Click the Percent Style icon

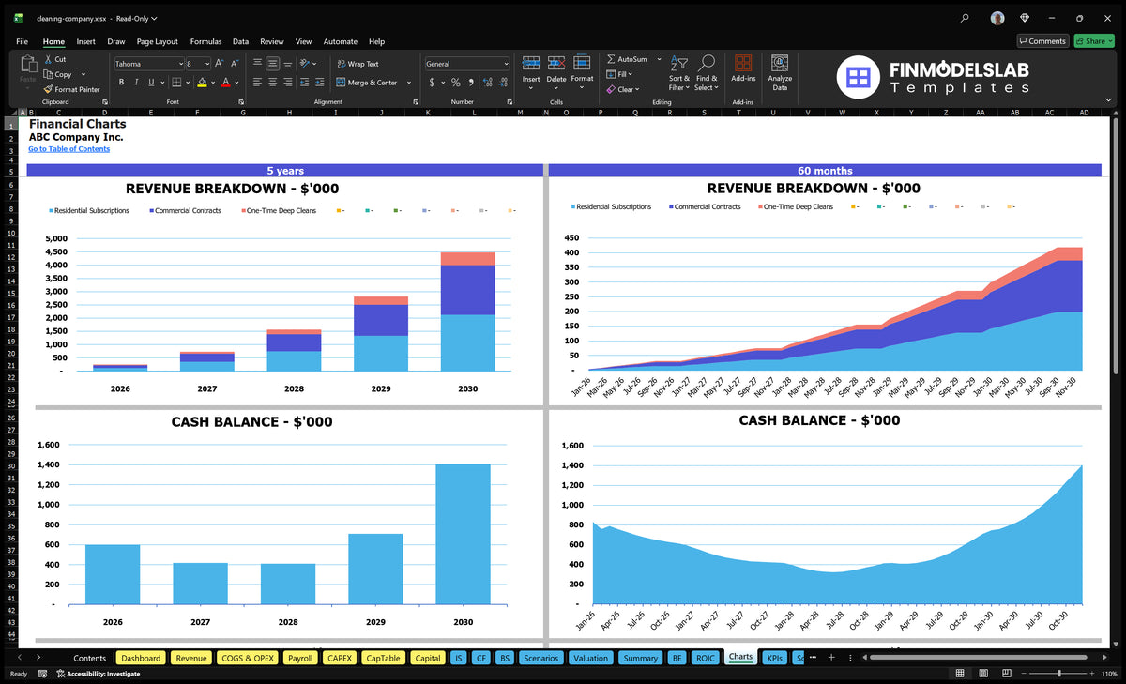tap(456, 83)
